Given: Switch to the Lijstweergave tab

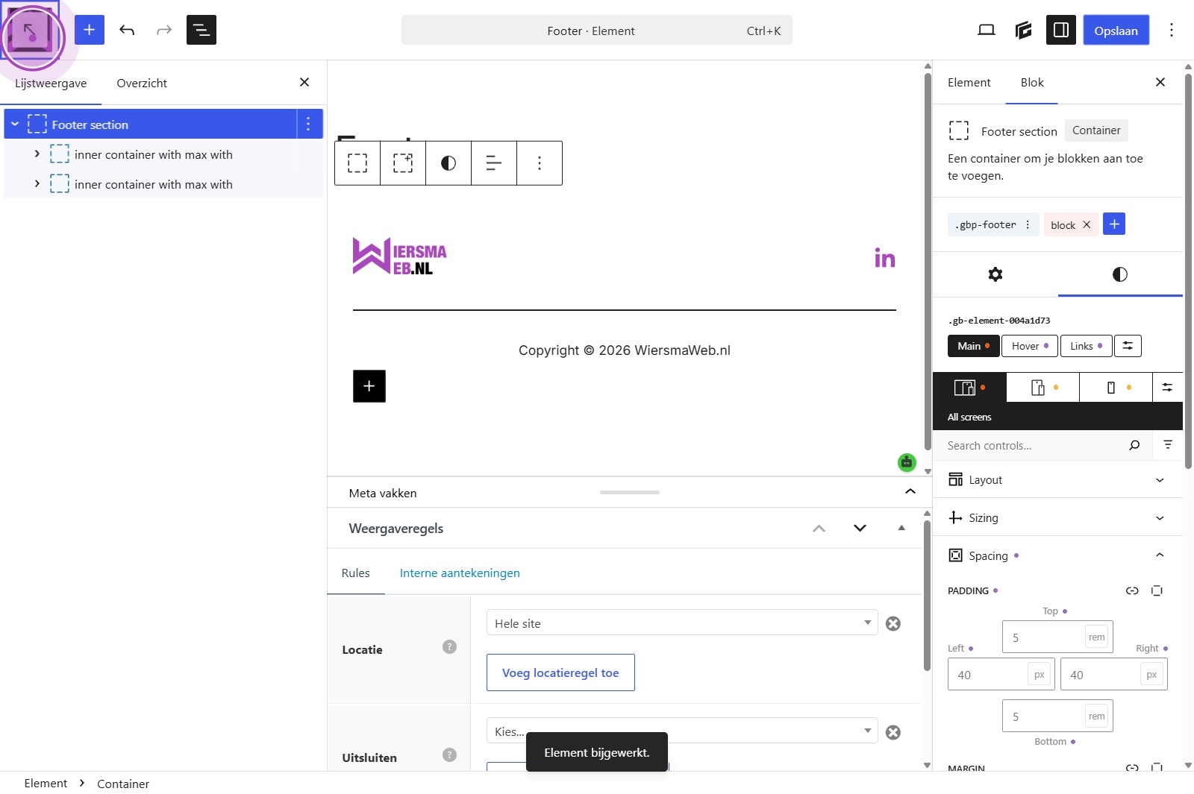Looking at the screenshot, I should pyautogui.click(x=51, y=83).
